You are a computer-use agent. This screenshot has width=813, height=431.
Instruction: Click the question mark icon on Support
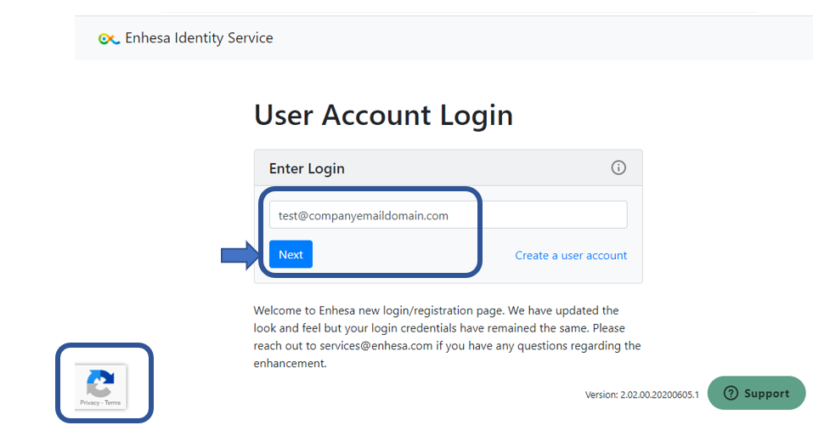tap(731, 393)
